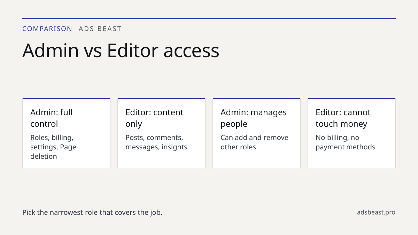Screen dimensions: 418x235
Task: Click 'Roles, billing, settings, Page deletion' text
Action: pyautogui.click(x=53, y=147)
